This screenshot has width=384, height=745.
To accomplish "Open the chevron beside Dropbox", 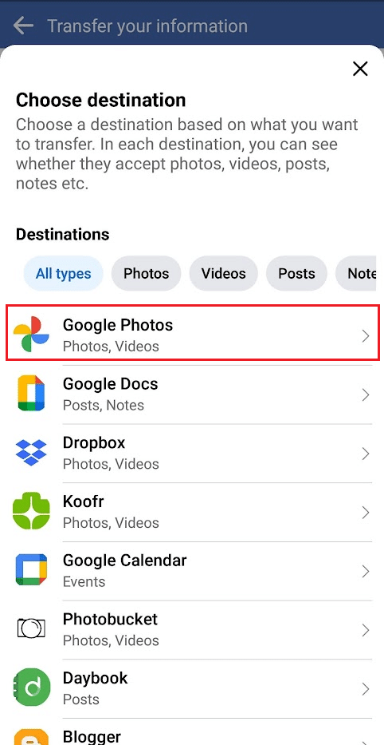I will tap(365, 454).
